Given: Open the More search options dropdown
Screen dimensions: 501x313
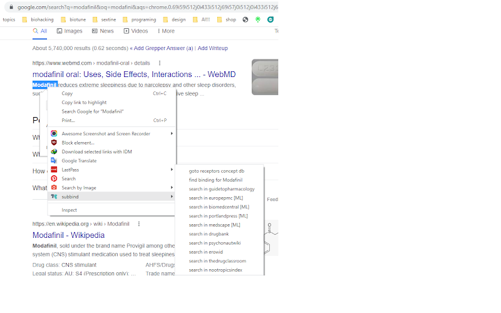Looking at the screenshot, I should (166, 31).
